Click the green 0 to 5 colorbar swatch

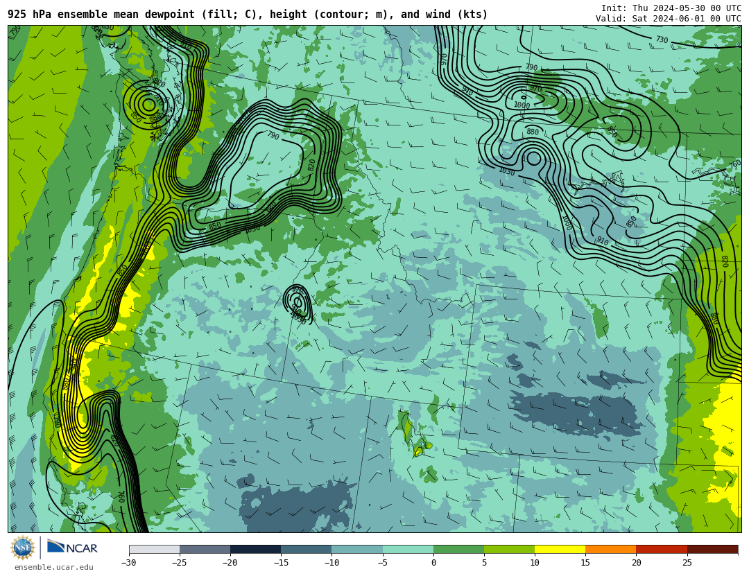458,549
